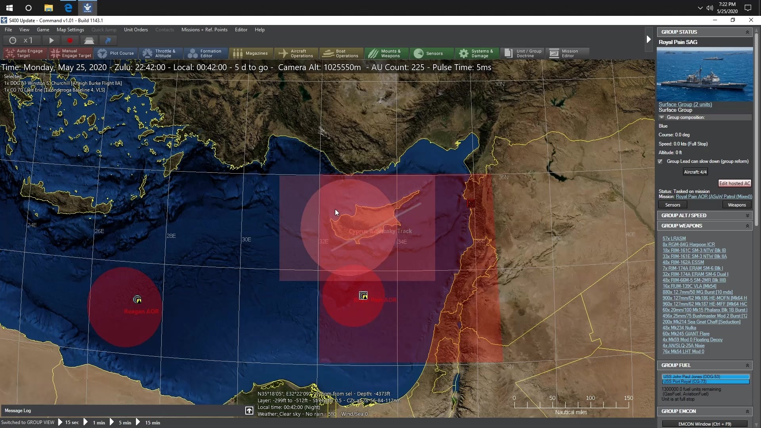Open Missions + Ref. Points menu
This screenshot has width=761, height=428.
[x=205, y=30]
